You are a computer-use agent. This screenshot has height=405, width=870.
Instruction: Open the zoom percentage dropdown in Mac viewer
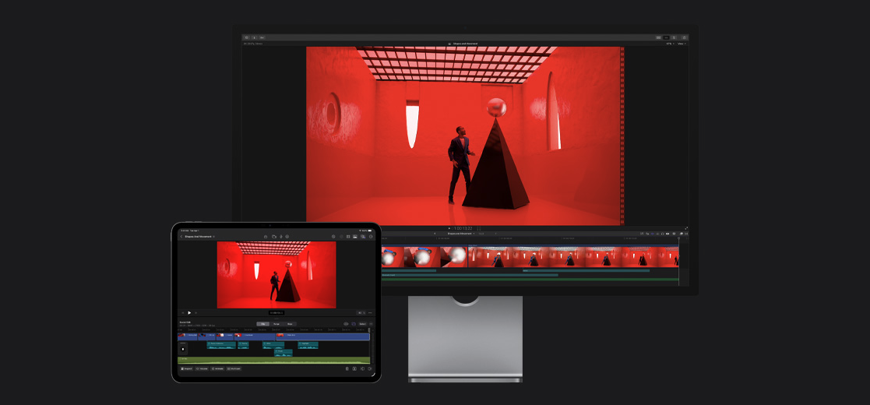[x=669, y=44]
